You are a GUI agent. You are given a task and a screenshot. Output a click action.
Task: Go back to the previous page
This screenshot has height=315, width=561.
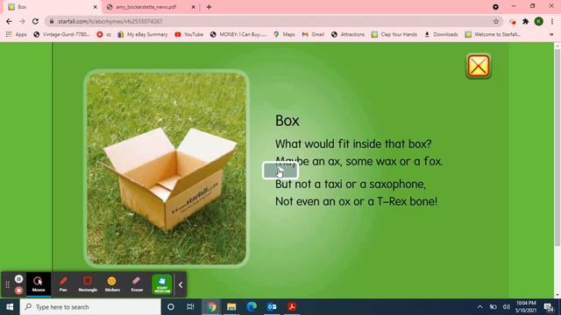tap(9, 21)
